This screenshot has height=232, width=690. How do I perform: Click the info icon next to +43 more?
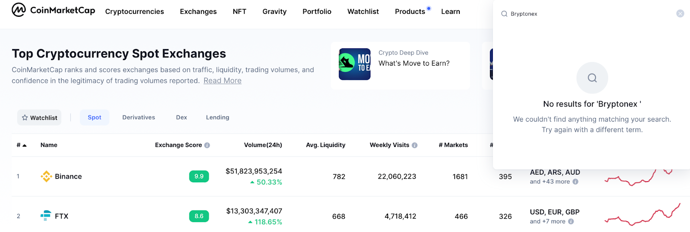pos(575,182)
